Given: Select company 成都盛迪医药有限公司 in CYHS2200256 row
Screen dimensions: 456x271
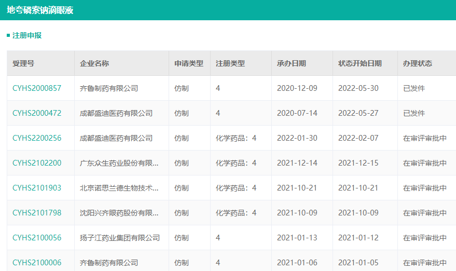Looking at the screenshot, I should tap(116, 138).
